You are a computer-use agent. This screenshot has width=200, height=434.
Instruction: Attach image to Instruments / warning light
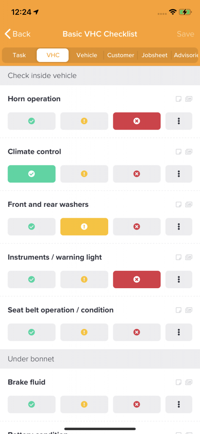[x=189, y=257]
